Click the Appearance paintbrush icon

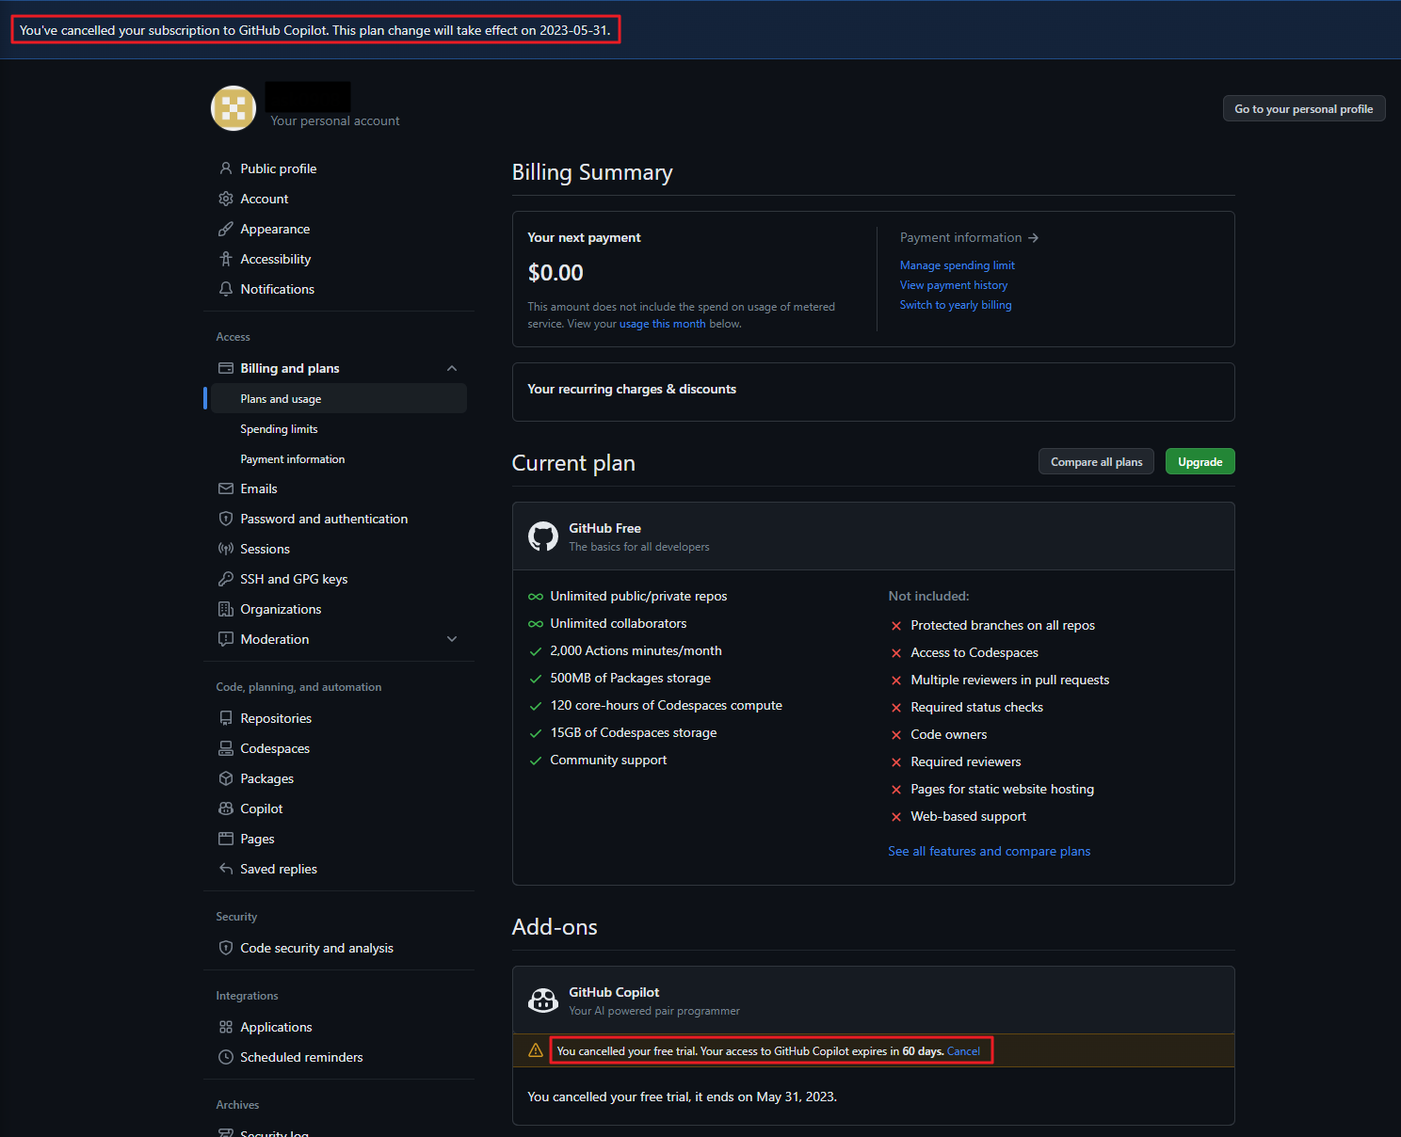[226, 229]
